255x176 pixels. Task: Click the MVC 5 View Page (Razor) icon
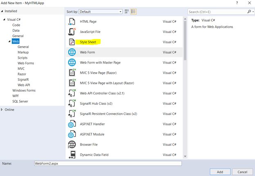pos(72,73)
